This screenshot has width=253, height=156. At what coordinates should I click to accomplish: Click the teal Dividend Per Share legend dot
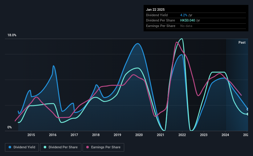(x=45, y=147)
